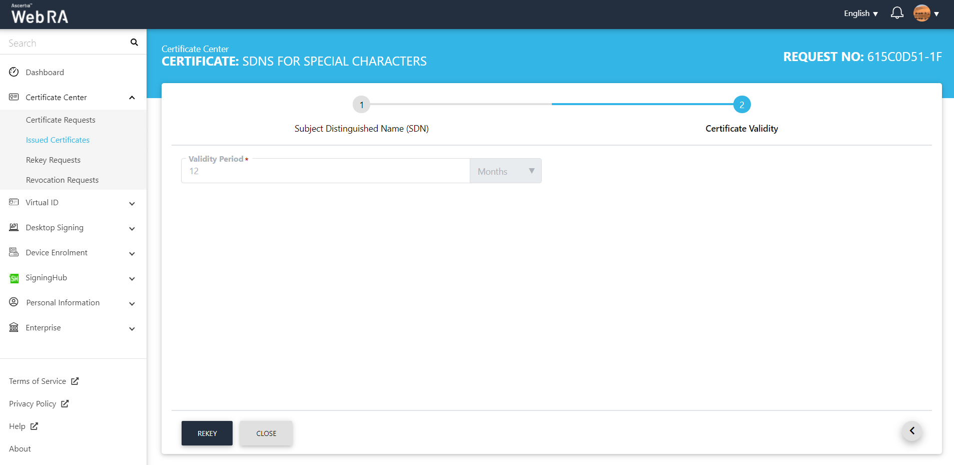Click the Terms of Service external link icon
954x465 pixels.
coord(75,381)
